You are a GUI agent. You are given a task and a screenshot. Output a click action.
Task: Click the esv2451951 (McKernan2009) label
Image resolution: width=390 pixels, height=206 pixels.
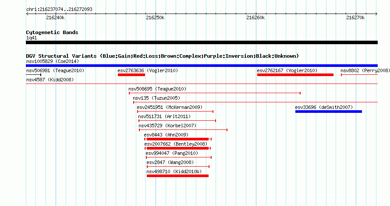coord(170,107)
